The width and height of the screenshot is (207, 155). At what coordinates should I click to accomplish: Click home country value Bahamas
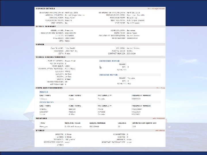(x=131, y=30)
